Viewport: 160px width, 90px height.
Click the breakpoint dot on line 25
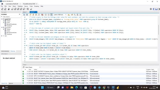click(x=27, y=39)
